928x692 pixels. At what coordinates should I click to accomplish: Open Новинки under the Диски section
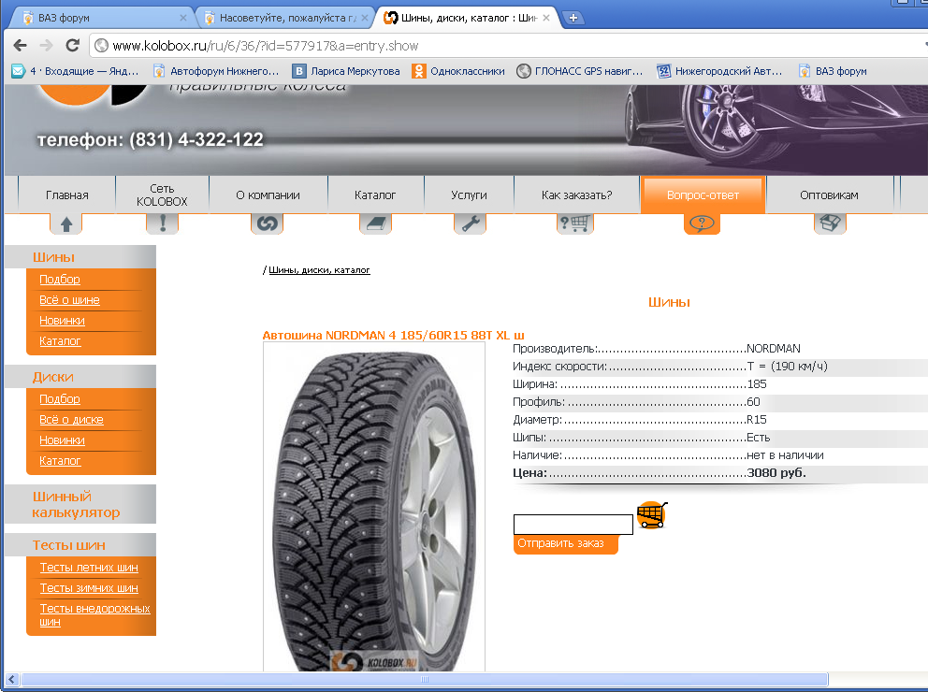click(x=62, y=440)
